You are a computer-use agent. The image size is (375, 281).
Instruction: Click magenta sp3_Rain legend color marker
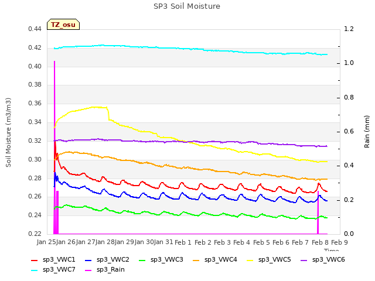(x=88, y=270)
